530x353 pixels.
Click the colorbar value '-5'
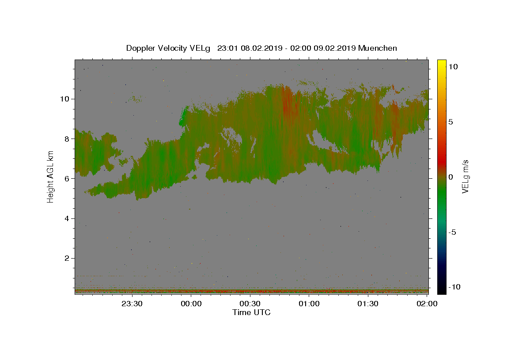click(x=453, y=232)
